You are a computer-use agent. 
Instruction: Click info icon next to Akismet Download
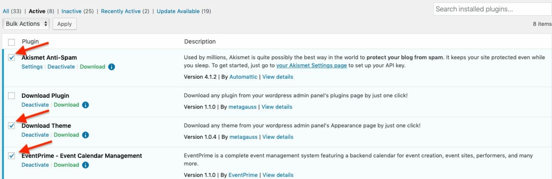click(x=112, y=67)
